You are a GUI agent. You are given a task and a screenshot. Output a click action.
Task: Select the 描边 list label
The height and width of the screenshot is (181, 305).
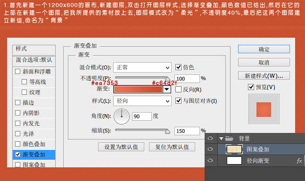28,103
